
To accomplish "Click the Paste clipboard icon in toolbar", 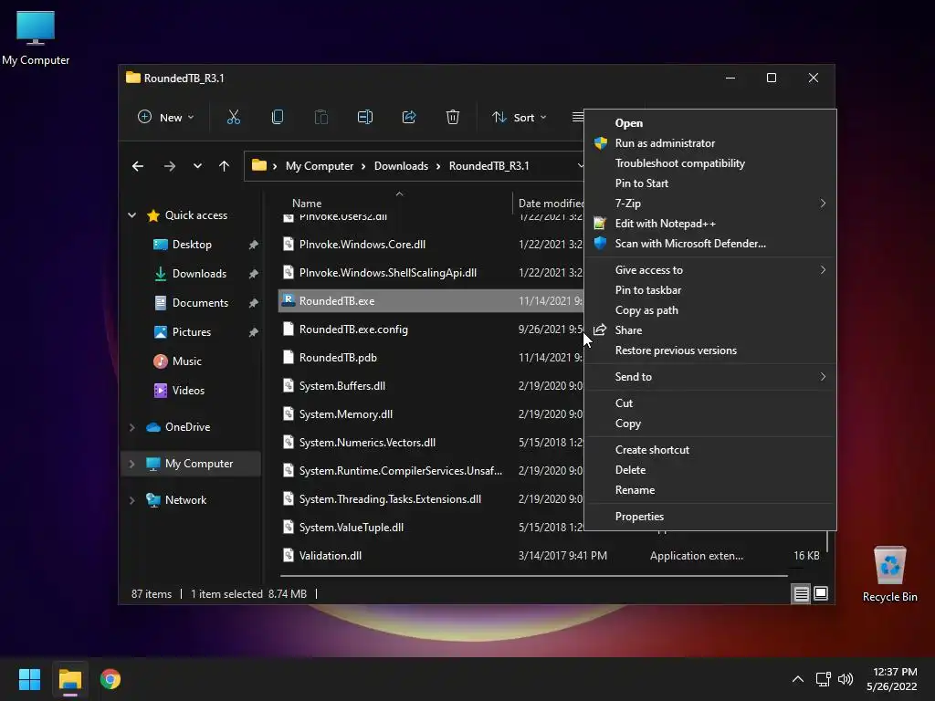I will point(320,118).
